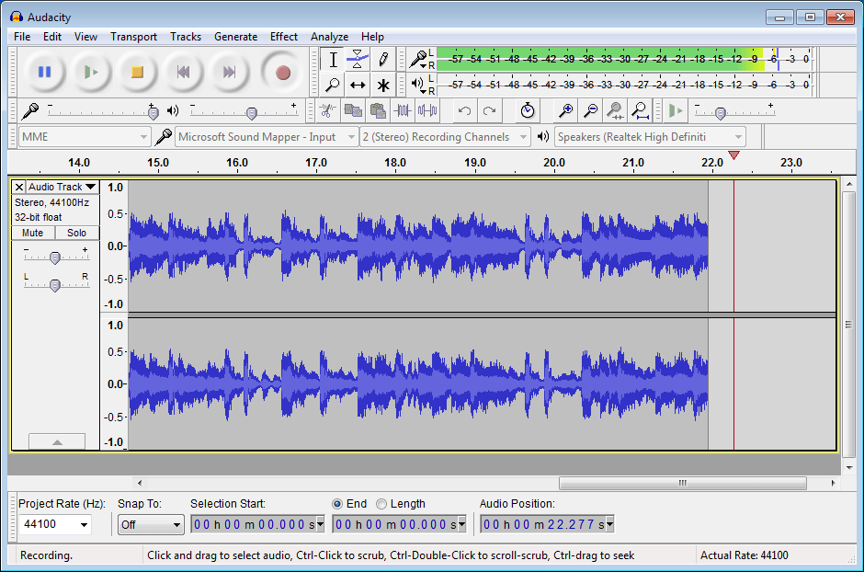
Task: Open the Generate menu
Action: pos(235,37)
